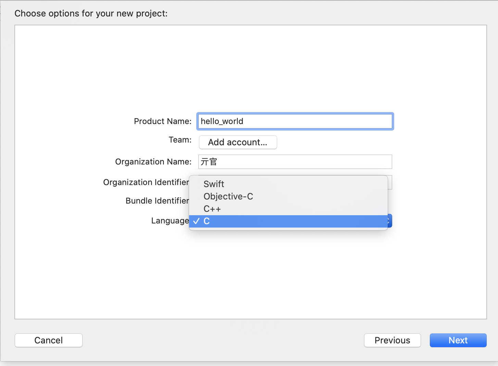Viewport: 498px width, 366px height.
Task: Focus the Product Name text field
Action: [x=295, y=121]
